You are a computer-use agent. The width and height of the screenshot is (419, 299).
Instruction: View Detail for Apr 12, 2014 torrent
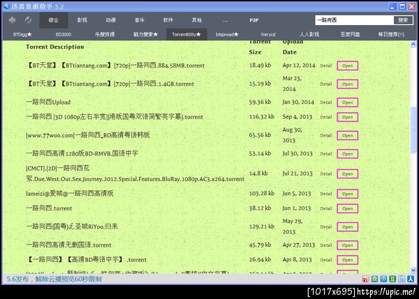tap(326, 66)
